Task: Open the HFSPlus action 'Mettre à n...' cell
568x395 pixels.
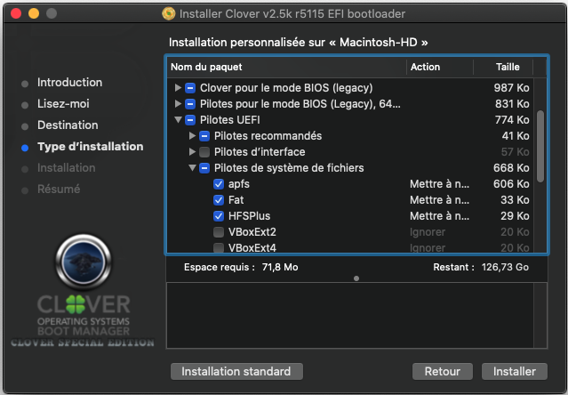Action: coord(439,216)
